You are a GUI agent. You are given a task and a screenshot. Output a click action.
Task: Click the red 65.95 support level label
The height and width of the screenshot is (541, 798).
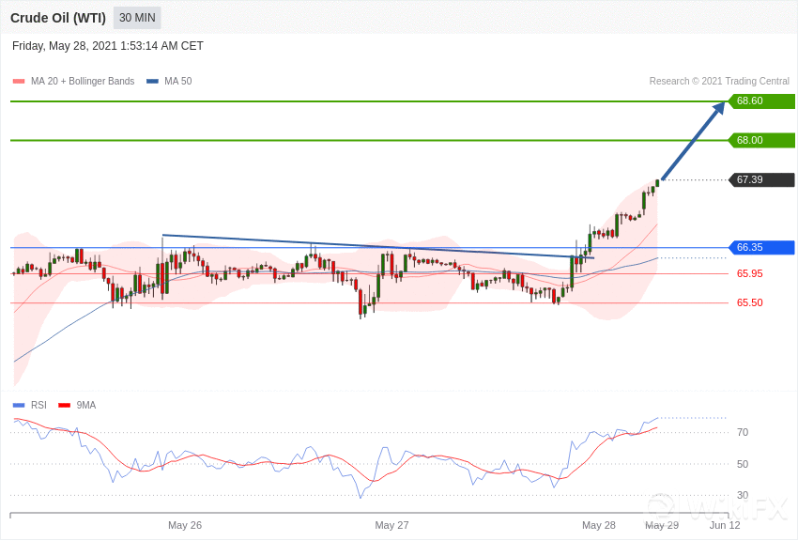[749, 274]
